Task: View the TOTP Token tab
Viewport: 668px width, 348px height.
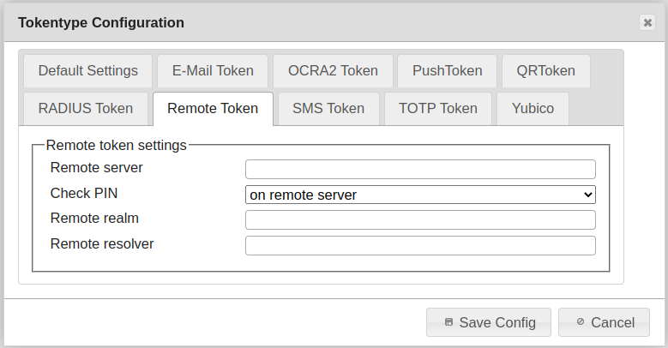Action: pos(437,109)
